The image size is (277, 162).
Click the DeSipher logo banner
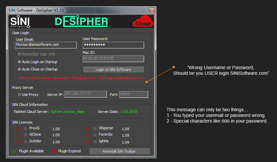(81, 22)
